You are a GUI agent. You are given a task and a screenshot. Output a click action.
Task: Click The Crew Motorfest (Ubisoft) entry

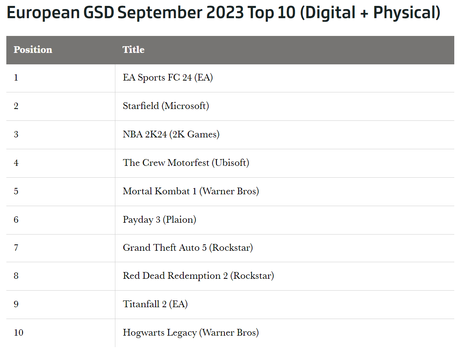point(186,163)
